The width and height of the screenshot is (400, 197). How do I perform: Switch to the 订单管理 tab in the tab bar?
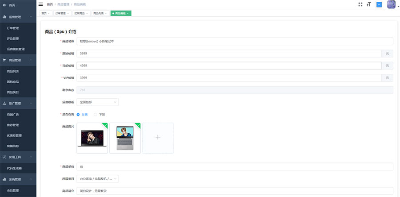pyautogui.click(x=62, y=13)
